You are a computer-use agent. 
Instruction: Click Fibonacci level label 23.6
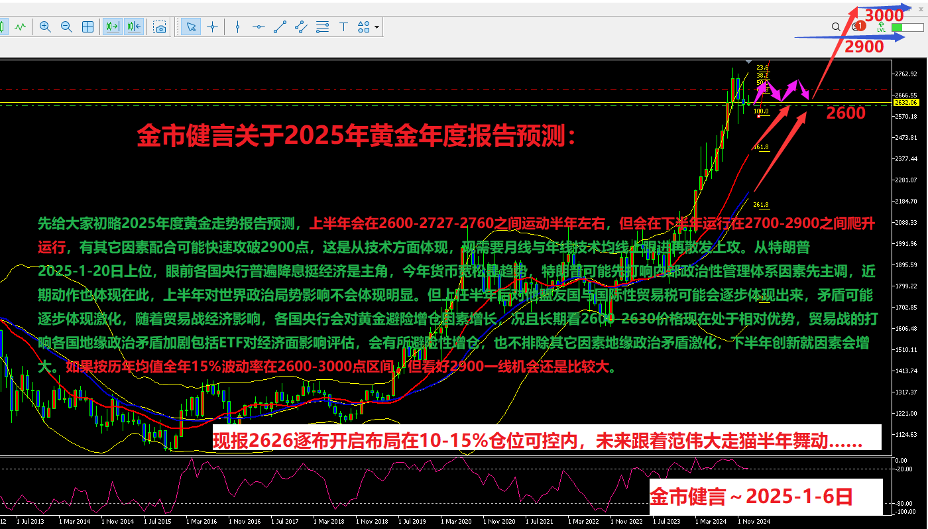[762, 68]
